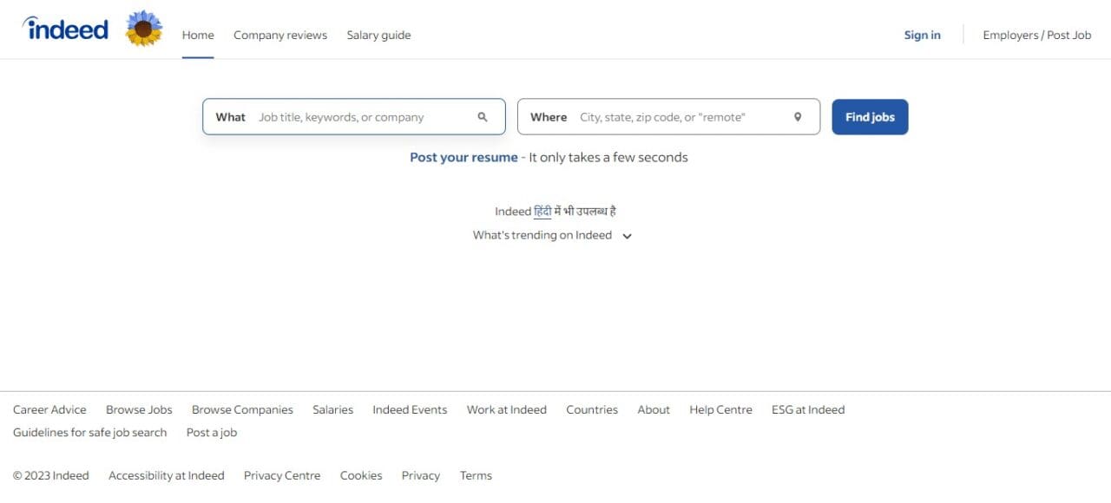Image resolution: width=1111 pixels, height=503 pixels.
Task: Open Work at Indeed footer link
Action: pos(507,410)
